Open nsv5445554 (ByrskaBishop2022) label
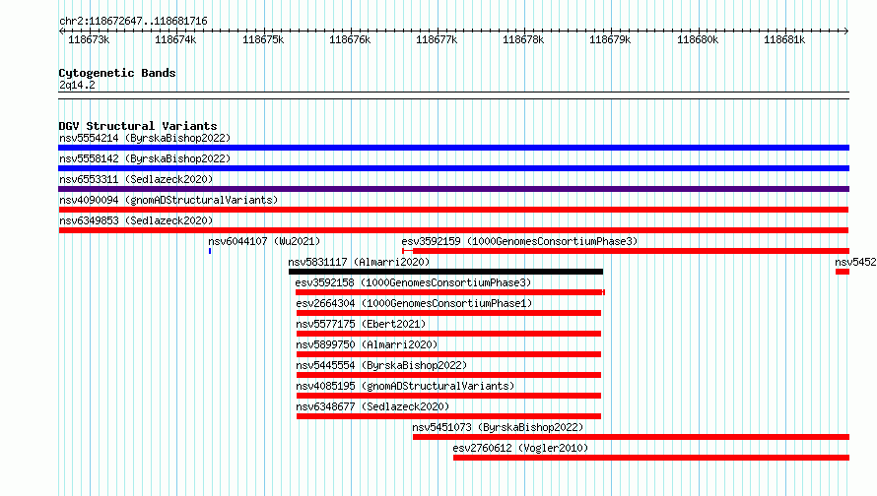Viewport: 877px width, 496px height. point(381,365)
